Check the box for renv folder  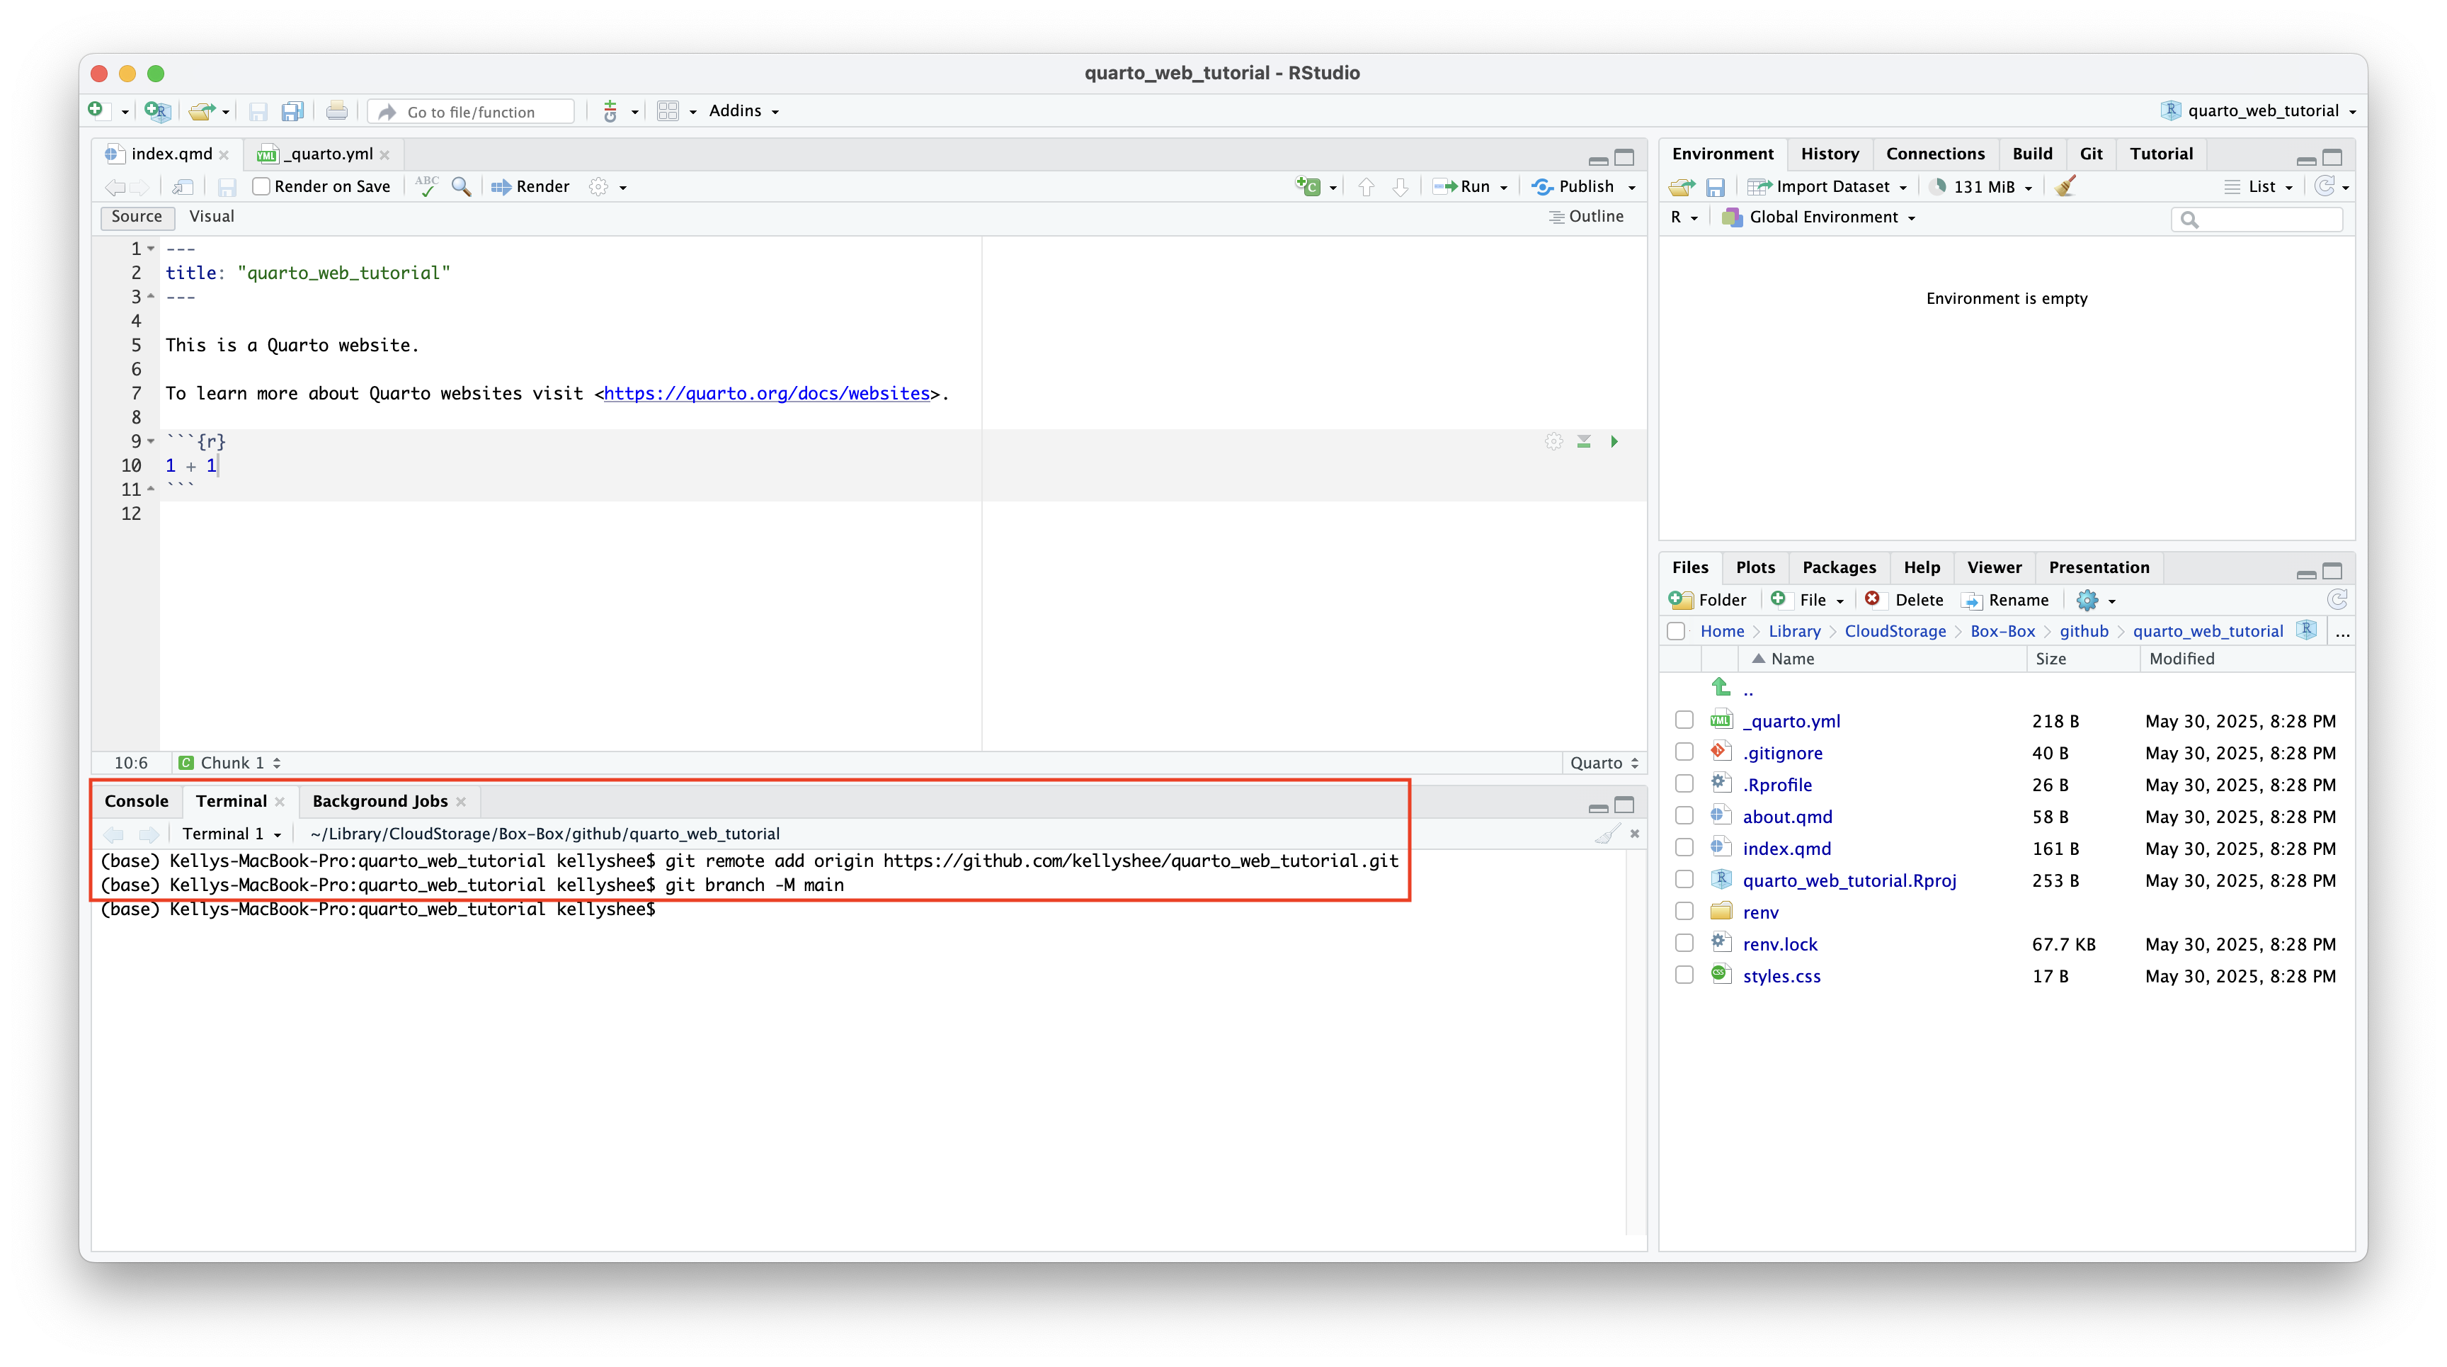tap(1684, 911)
